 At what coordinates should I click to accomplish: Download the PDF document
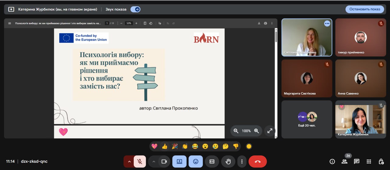click(x=259, y=23)
